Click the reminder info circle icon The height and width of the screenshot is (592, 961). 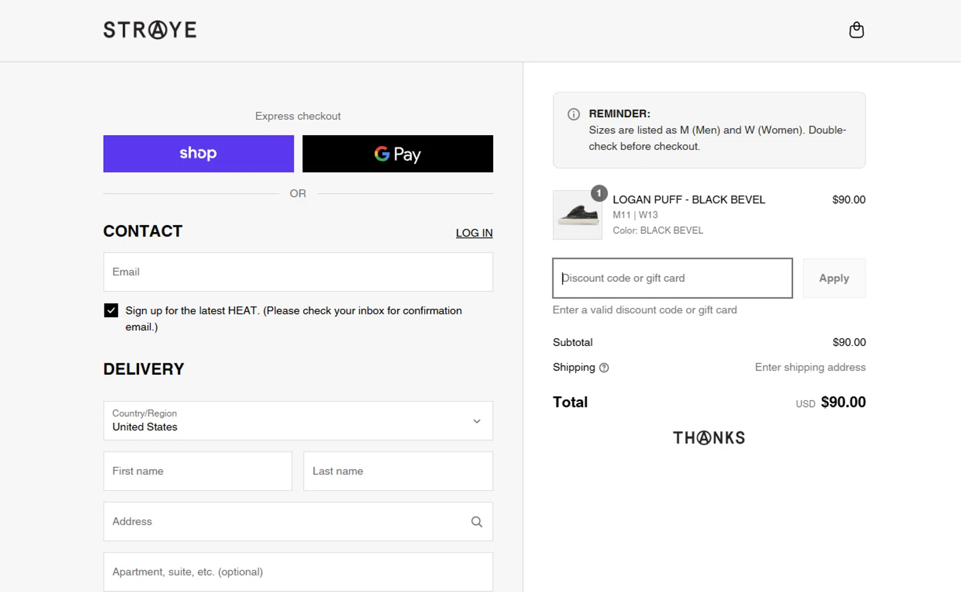(x=573, y=114)
